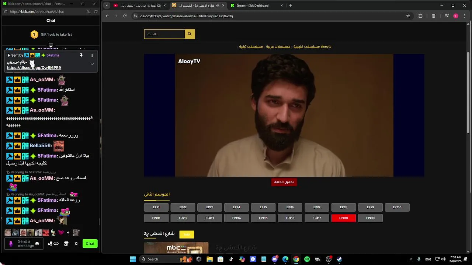Open Chrome profile avatar
This screenshot has width=472, height=265.
pos(456,16)
